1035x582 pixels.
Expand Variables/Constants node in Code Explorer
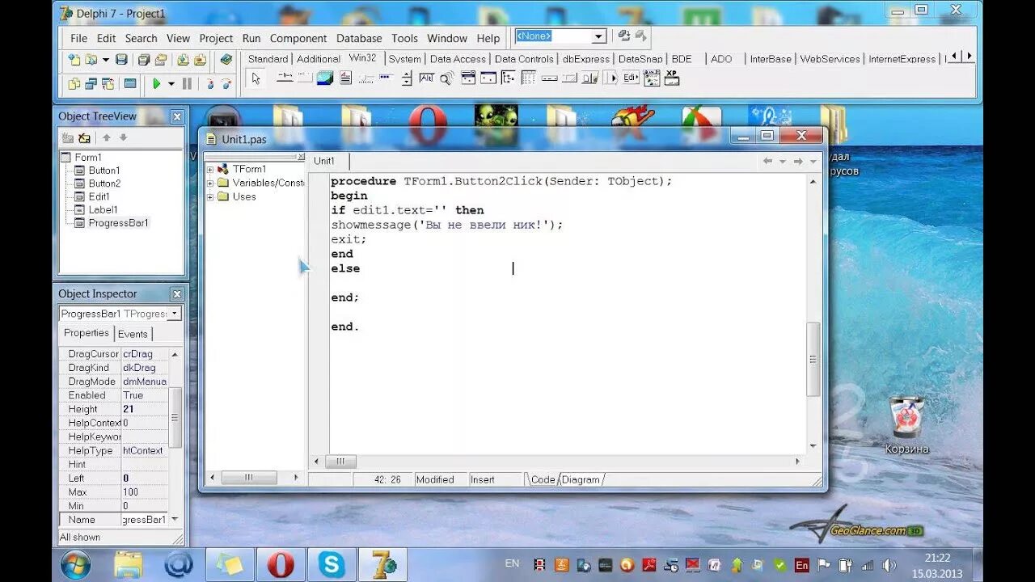click(210, 183)
